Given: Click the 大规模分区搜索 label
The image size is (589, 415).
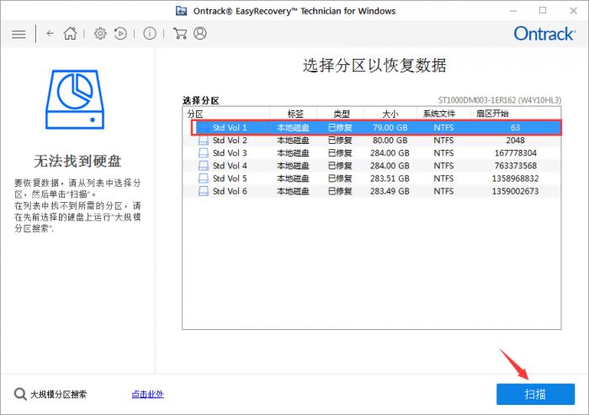Looking at the screenshot, I should click(59, 394).
